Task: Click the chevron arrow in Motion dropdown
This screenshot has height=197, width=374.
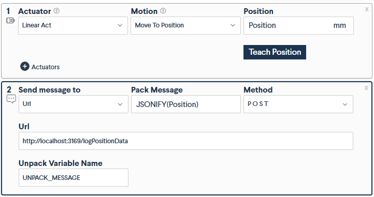Action: (x=233, y=25)
